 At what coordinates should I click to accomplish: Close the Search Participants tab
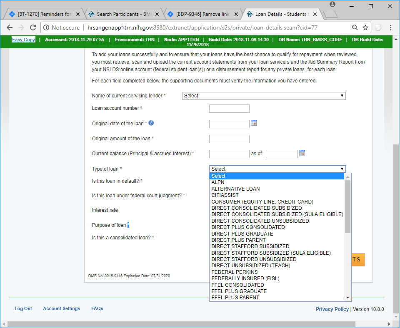click(x=157, y=14)
